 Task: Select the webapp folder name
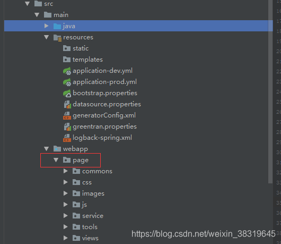pyautogui.click(x=75, y=149)
